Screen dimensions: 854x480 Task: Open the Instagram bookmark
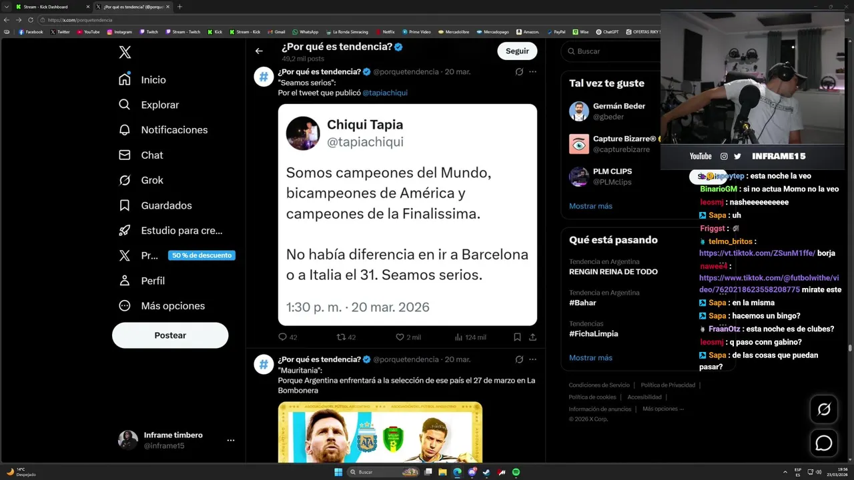pos(119,31)
